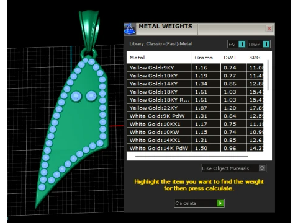The height and width of the screenshot is (223, 298).
Task: Click the vertical scrollbar of metal list
Action: click(268, 75)
